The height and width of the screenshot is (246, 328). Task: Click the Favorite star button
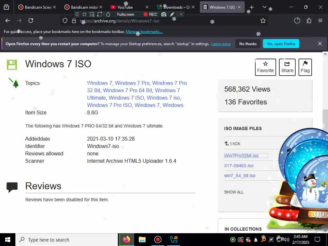(x=266, y=67)
